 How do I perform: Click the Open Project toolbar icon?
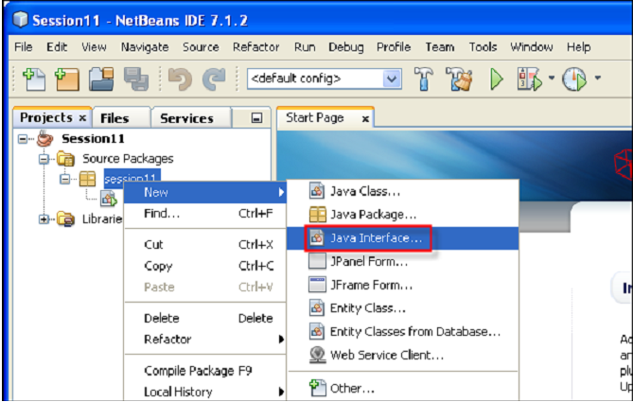[x=101, y=79]
